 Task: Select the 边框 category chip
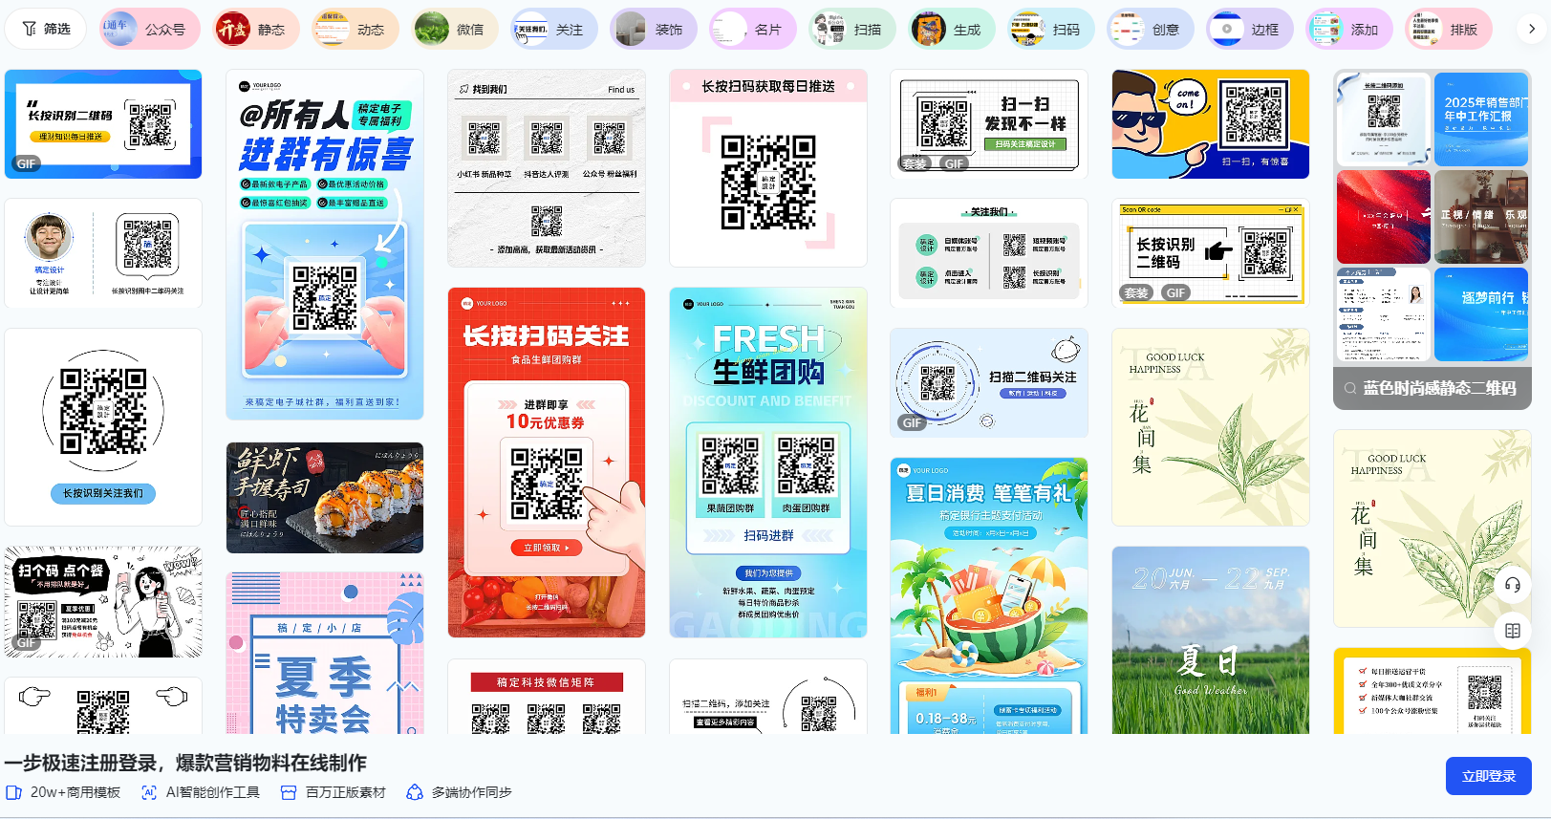1249,29
